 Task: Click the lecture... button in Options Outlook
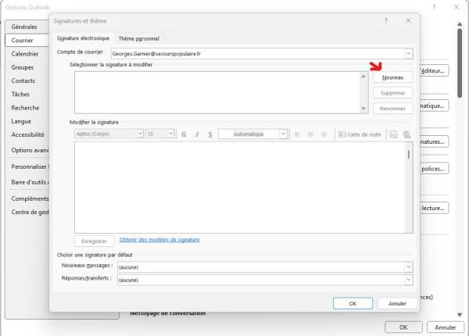[434, 208]
